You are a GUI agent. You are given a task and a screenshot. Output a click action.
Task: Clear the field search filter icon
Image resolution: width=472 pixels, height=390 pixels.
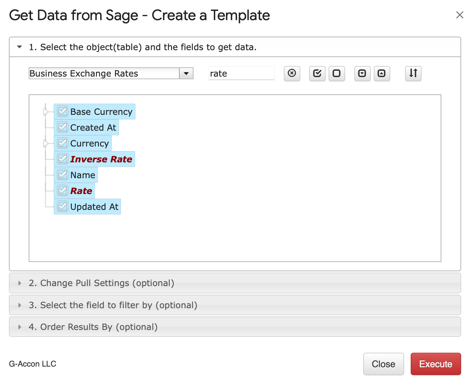292,73
